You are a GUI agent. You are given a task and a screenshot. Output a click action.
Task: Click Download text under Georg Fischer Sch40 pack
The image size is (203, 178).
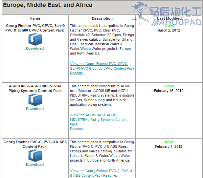pos(35,48)
